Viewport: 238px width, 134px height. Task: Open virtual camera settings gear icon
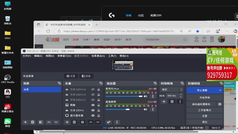coord(220,104)
